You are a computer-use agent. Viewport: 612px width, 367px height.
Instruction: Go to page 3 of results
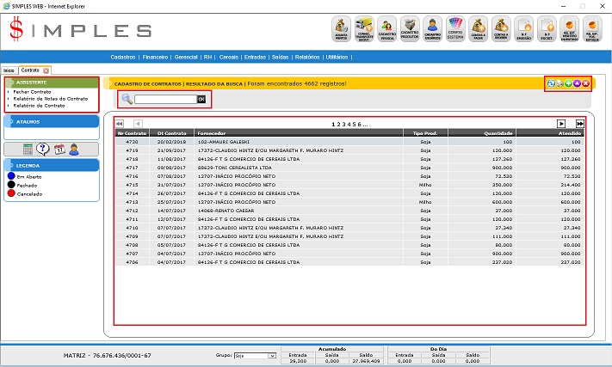point(342,125)
